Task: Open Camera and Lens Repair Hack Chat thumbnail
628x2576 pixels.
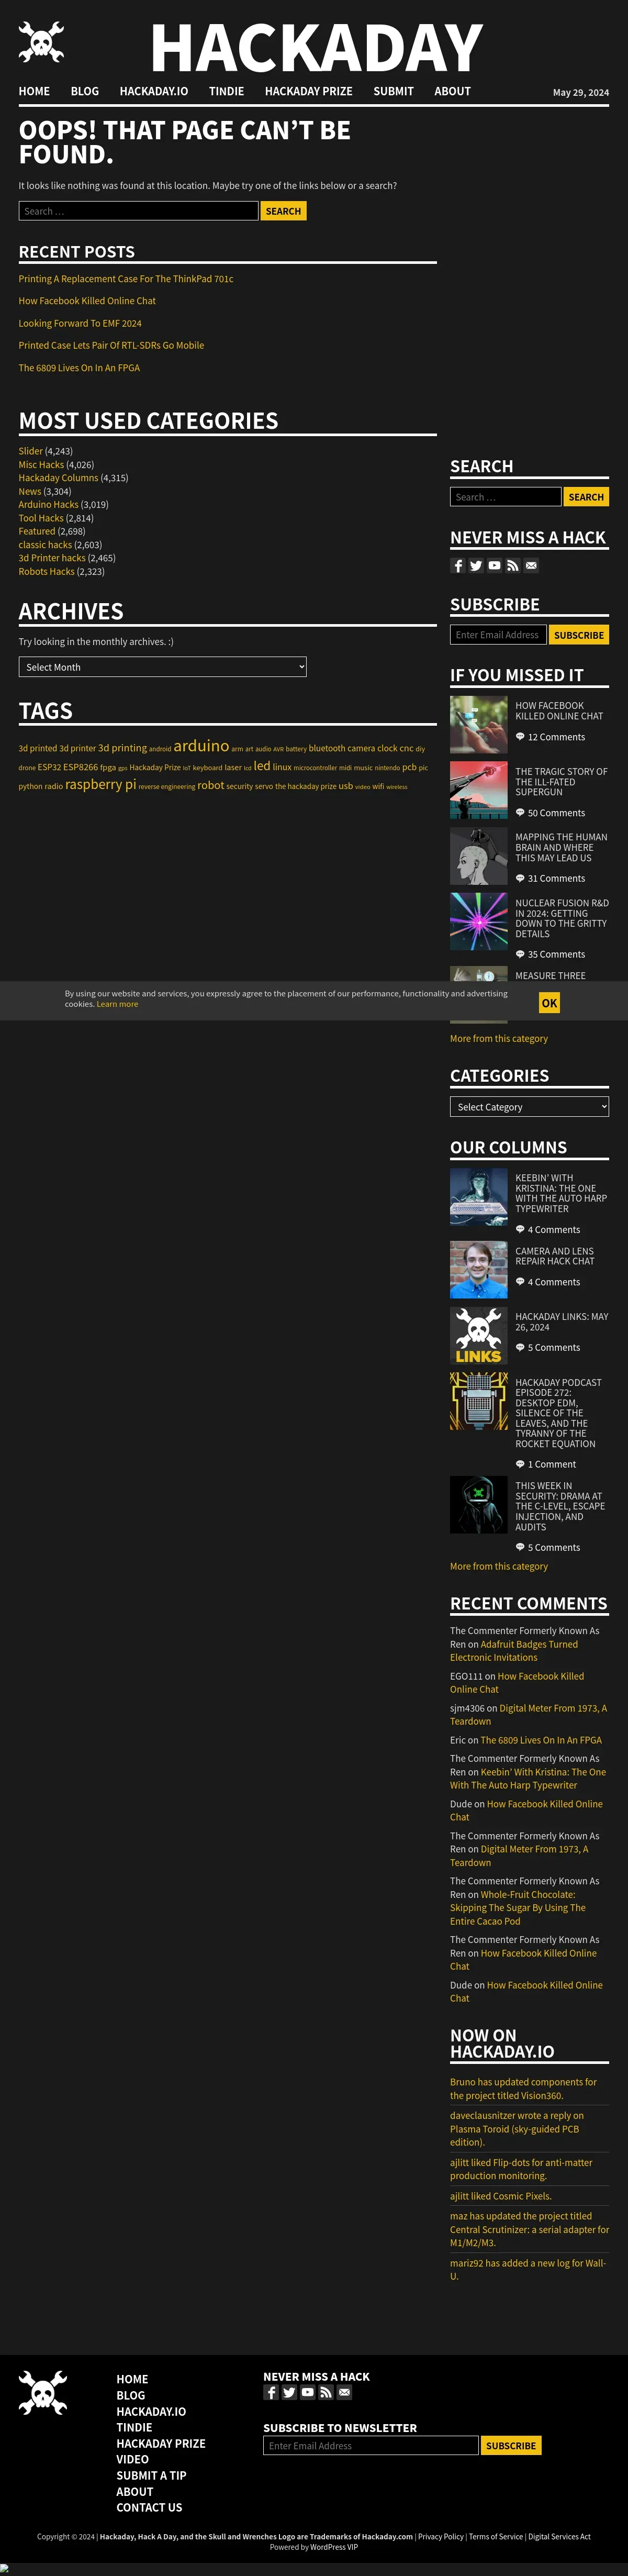Action: coord(479,1271)
